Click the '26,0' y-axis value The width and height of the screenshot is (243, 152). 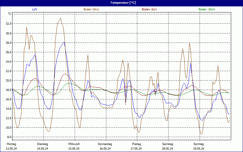tap(9, 52)
